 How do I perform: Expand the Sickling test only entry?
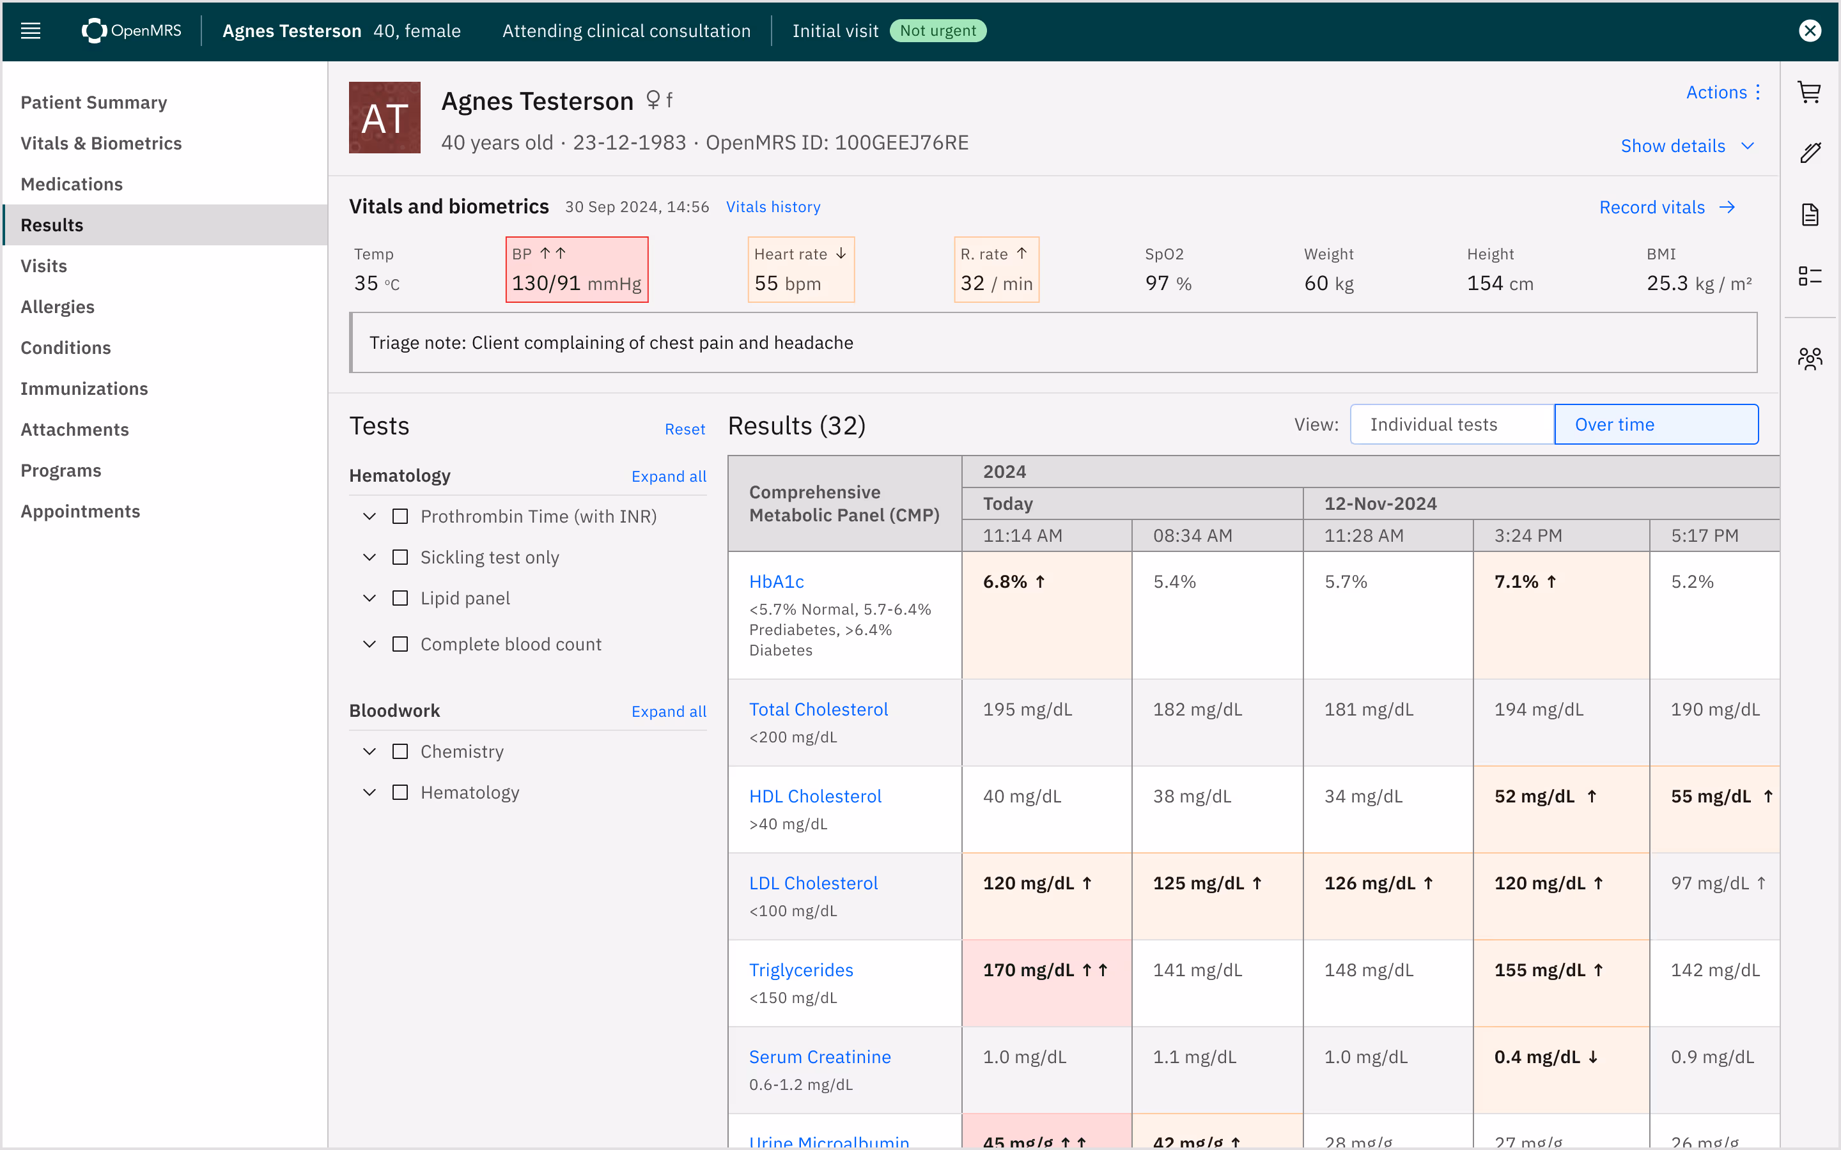point(369,556)
